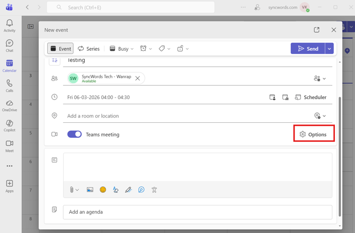Pop out the New event window
This screenshot has width=355, height=233.
tap(316, 30)
